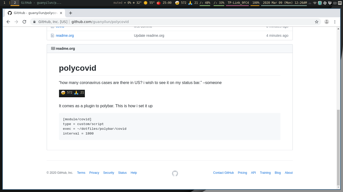Image resolution: width=343 pixels, height=192 pixels.
Task: Reload the GitHub page
Action: [24, 22]
